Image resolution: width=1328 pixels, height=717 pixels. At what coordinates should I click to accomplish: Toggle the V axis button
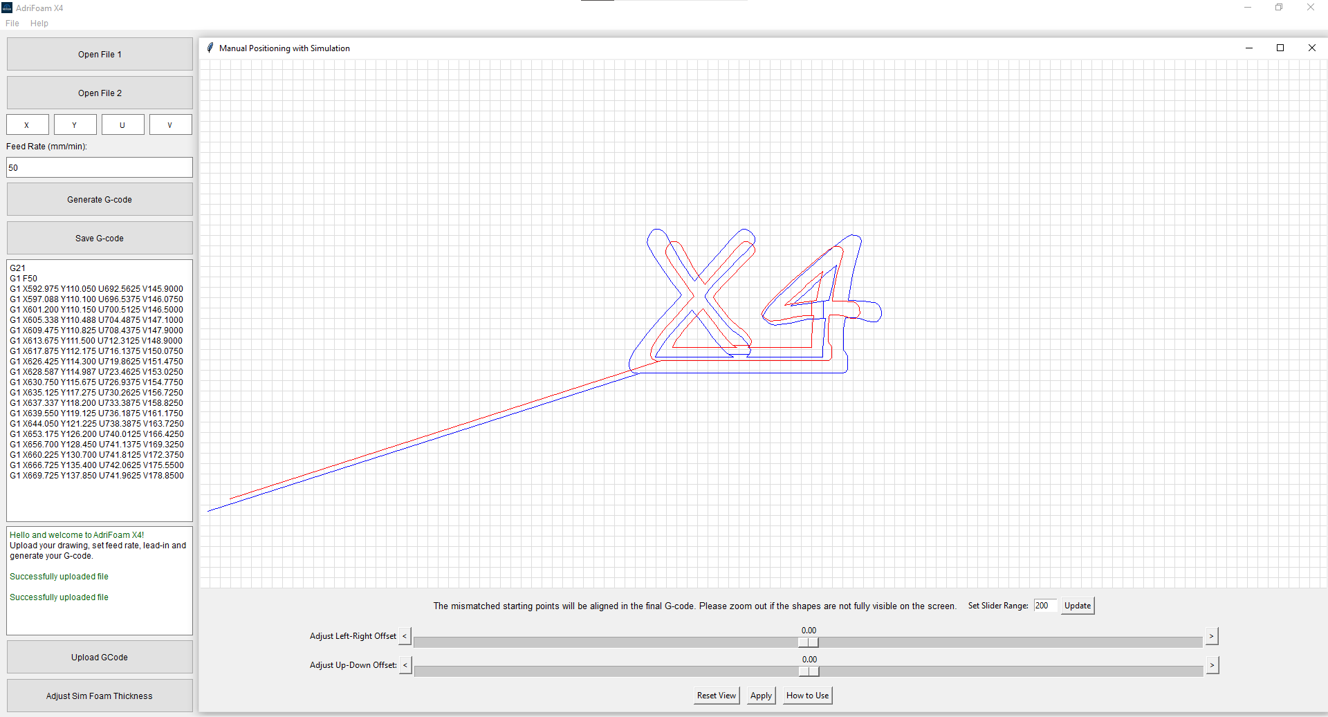pos(170,125)
